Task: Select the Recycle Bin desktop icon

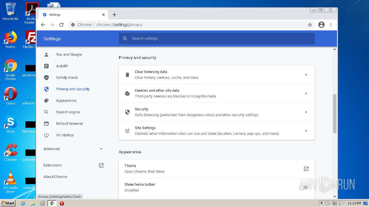Action: point(10,11)
